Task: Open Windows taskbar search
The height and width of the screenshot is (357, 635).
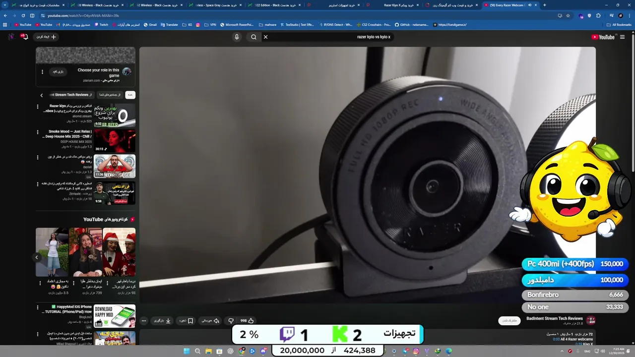Action: pyautogui.click(x=197, y=351)
